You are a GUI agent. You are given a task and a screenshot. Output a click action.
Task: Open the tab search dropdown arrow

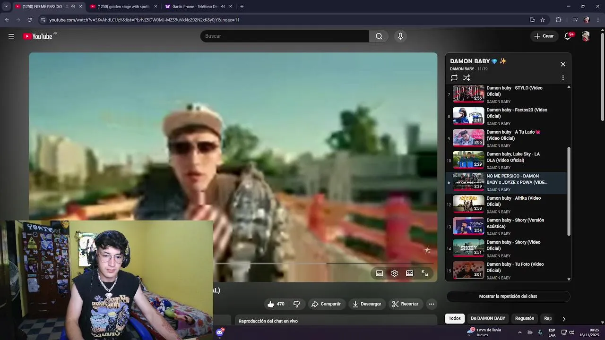click(x=6, y=7)
